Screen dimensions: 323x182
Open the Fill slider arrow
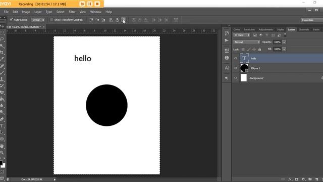[284, 50]
